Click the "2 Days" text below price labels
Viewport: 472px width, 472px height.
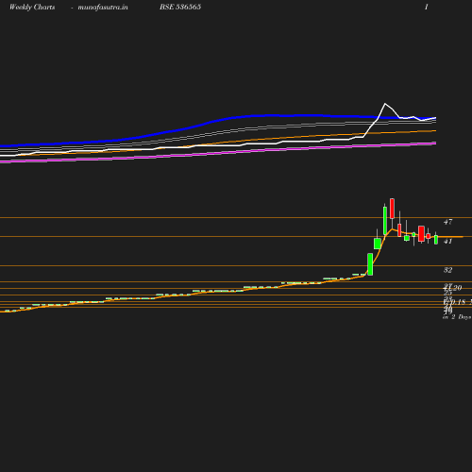(x=461, y=317)
